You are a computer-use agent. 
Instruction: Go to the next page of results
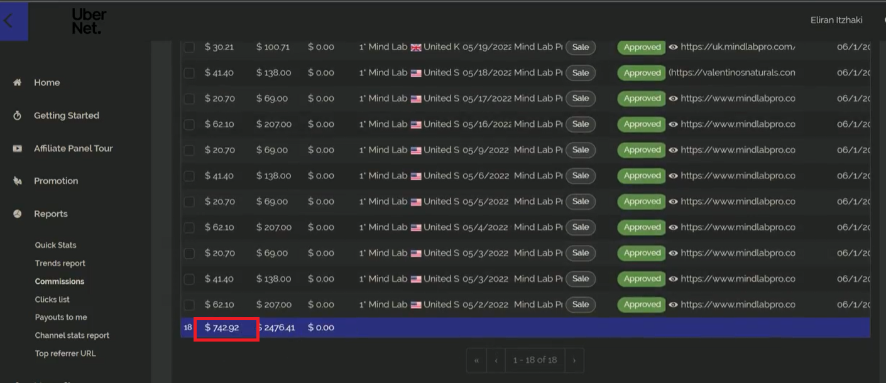pyautogui.click(x=574, y=360)
